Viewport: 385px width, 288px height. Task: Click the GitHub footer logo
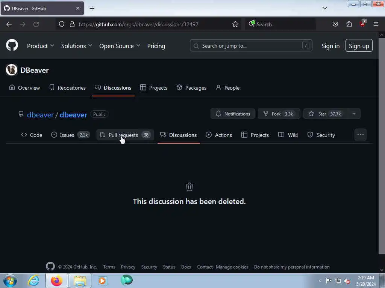(50, 267)
